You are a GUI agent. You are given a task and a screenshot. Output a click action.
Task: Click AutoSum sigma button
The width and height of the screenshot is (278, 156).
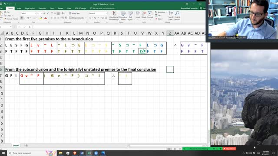tap(160, 12)
